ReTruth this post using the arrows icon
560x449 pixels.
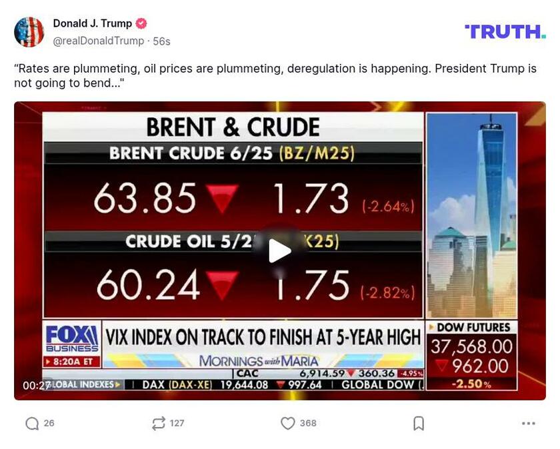click(x=158, y=423)
